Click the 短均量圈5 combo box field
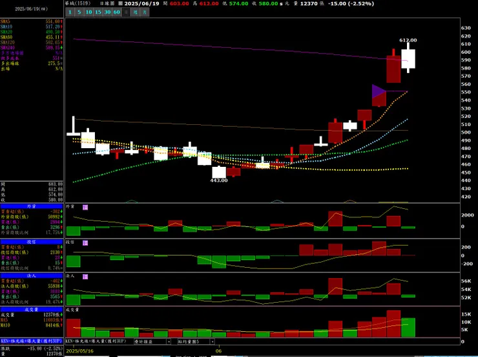 pyautogui.click(x=196, y=341)
